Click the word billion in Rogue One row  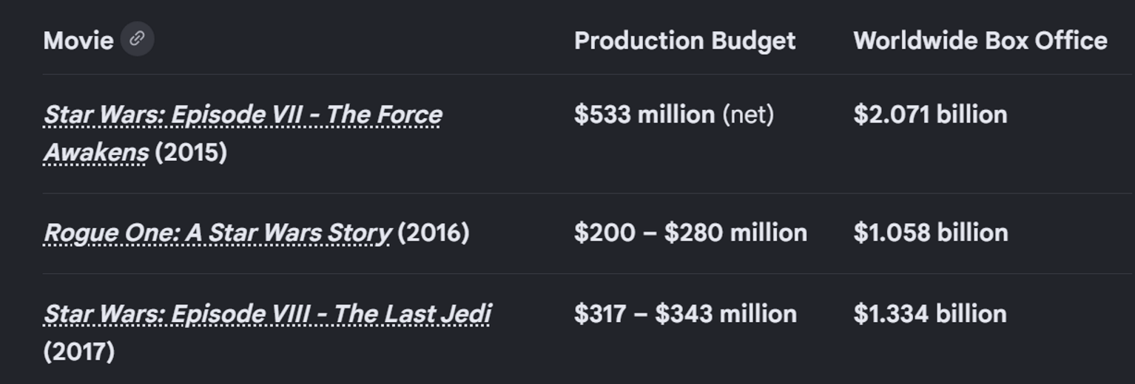[972, 233]
